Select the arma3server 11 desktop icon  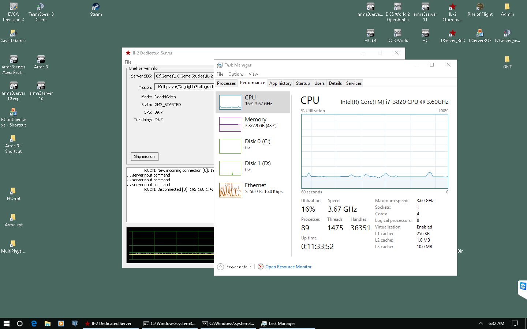coord(425,12)
